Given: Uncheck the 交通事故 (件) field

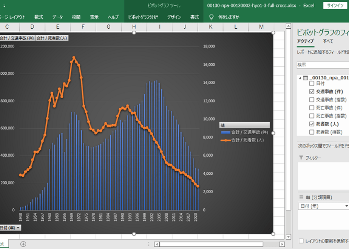Looking at the screenshot, I should tap(312, 91).
